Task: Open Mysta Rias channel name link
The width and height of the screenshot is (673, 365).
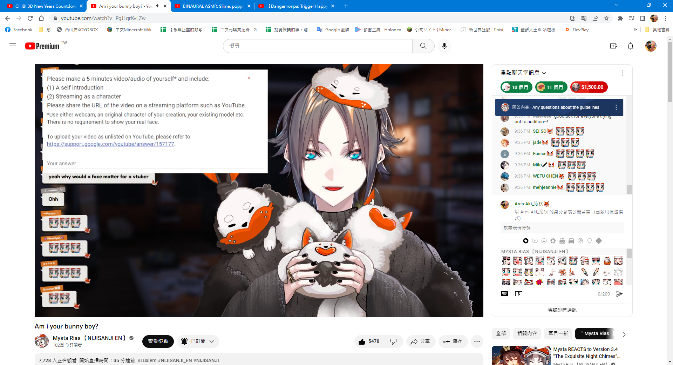Action: pyautogui.click(x=89, y=338)
